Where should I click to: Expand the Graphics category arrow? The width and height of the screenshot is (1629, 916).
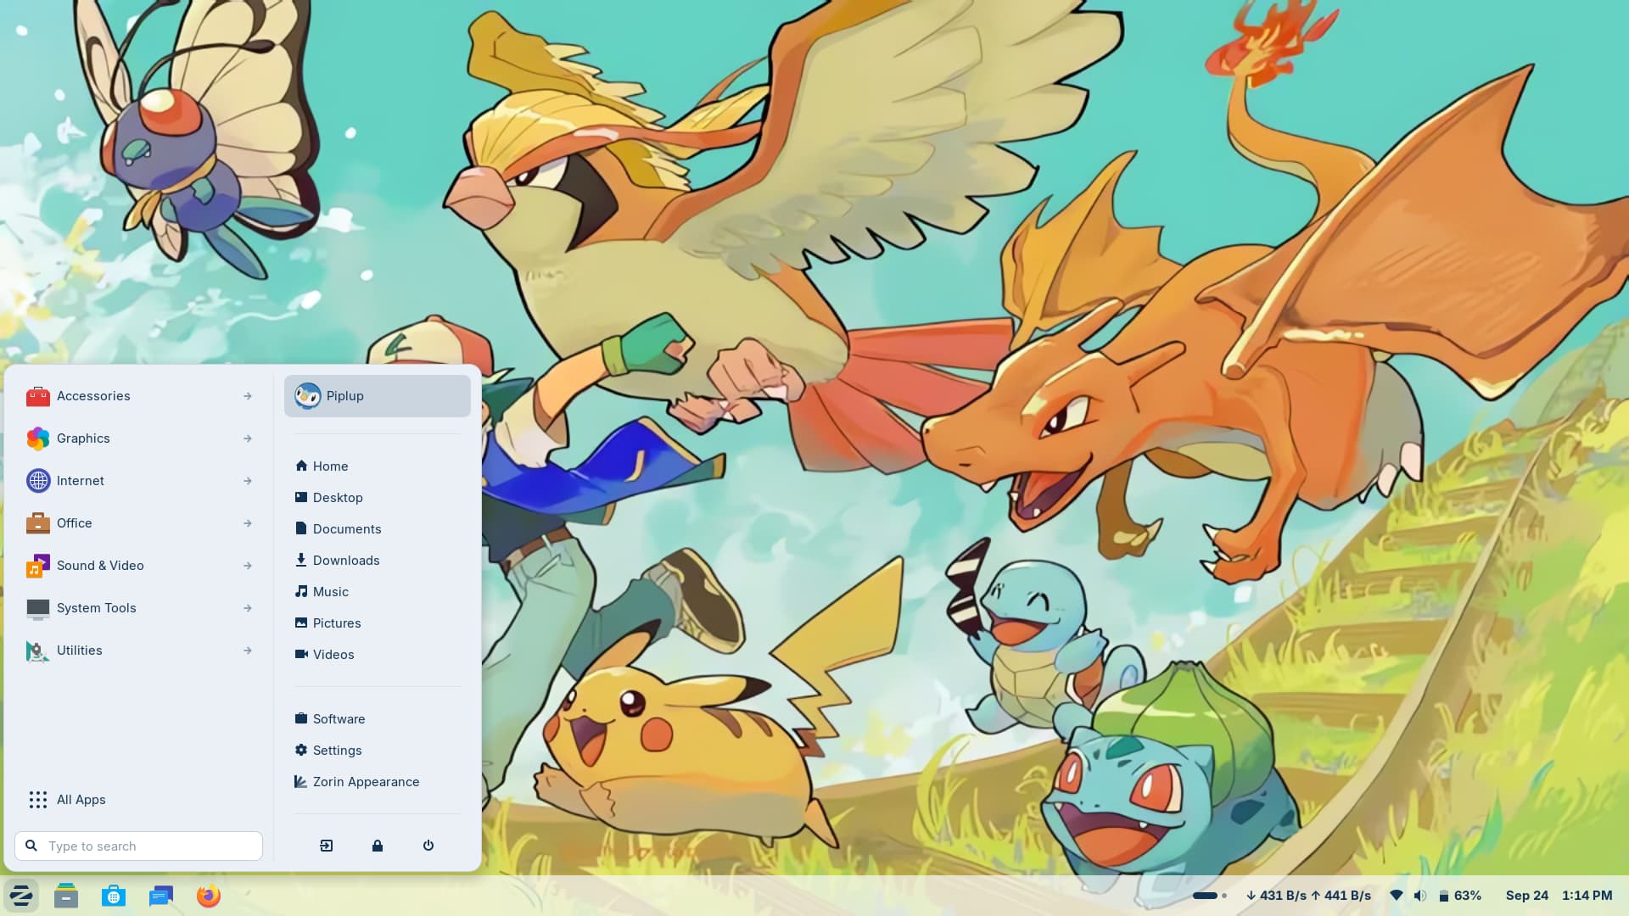[x=247, y=438]
